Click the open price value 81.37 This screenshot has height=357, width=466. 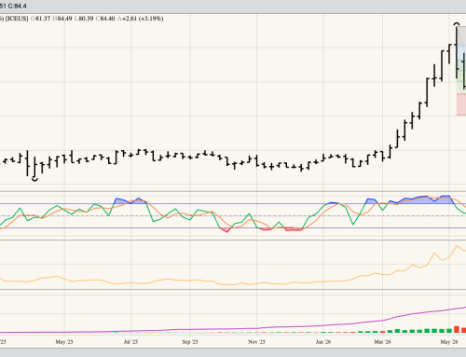pos(43,19)
